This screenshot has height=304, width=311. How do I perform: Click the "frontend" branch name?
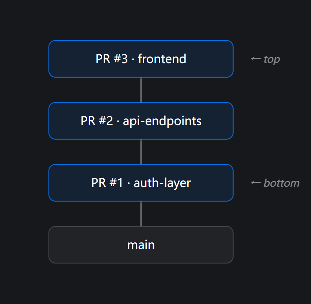pyautogui.click(x=162, y=59)
